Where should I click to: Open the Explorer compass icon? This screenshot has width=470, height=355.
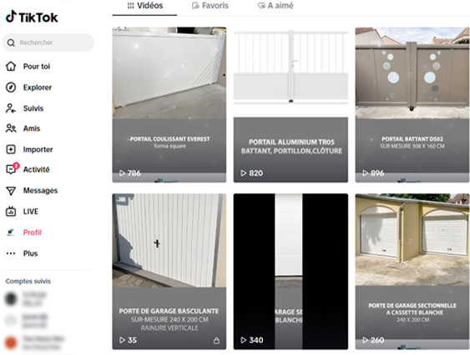11,87
